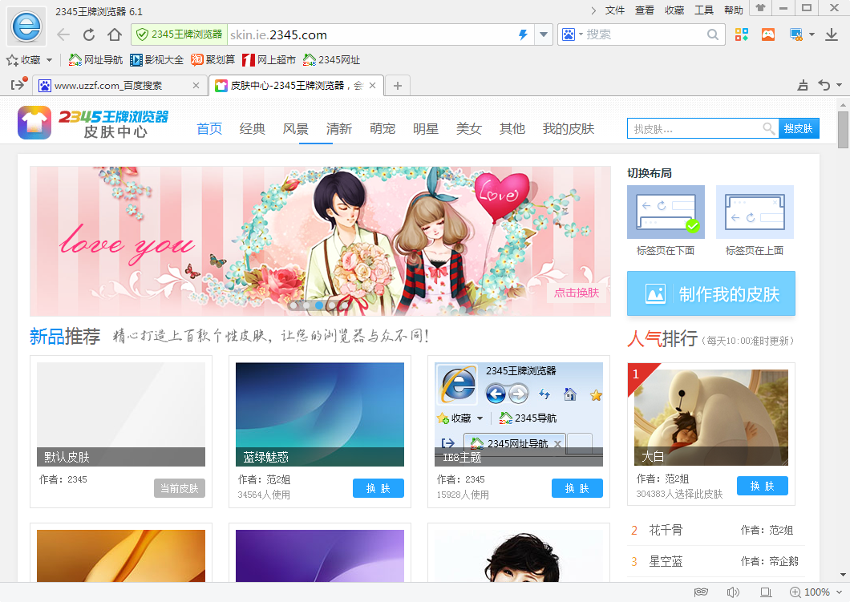850x602 pixels.
Task: Select the third banner carousel dot
Action: tap(319, 305)
